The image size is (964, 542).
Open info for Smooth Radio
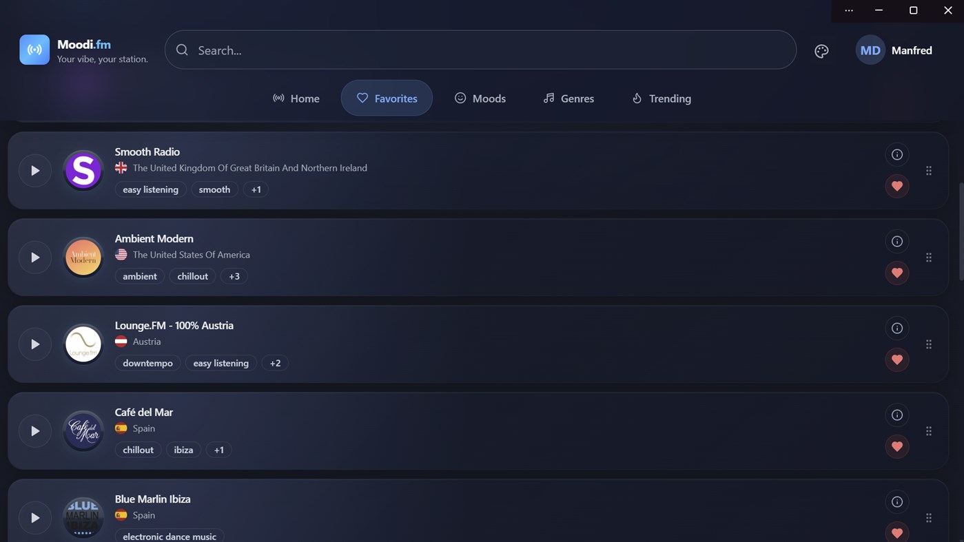click(x=897, y=155)
